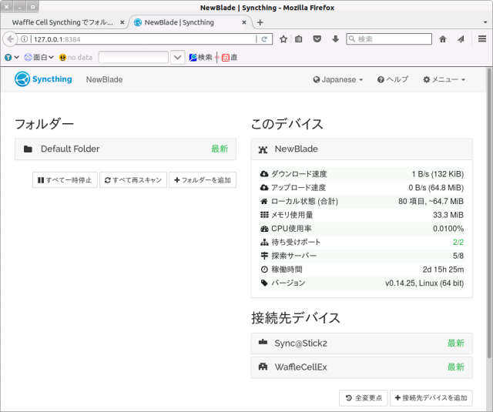Click the Firefox 検索 search field
493x412 pixels.
coord(389,39)
